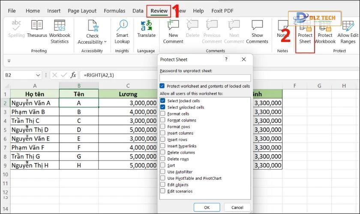Switch to the Home tab

click(x=33, y=11)
